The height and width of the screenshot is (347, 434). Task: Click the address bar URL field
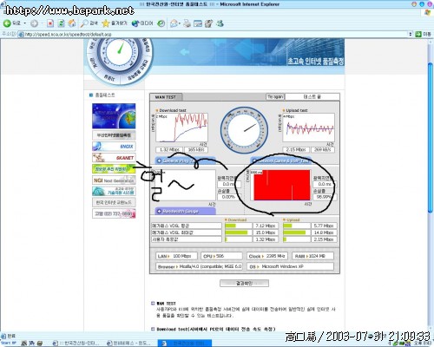(x=214, y=34)
